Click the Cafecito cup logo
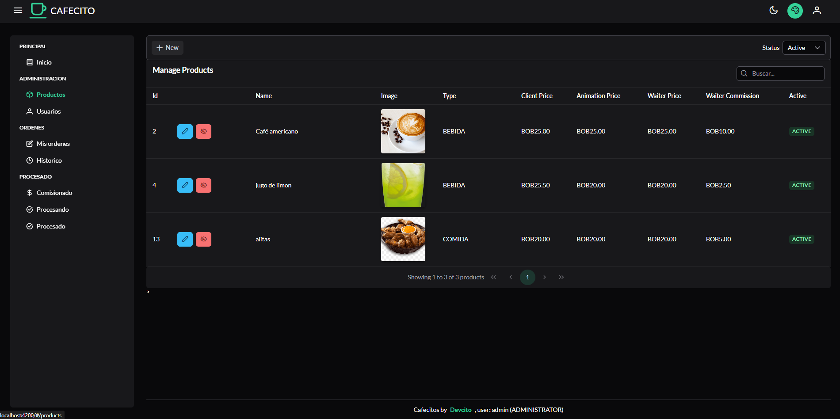Screen dimensions: 840x419 38,11
